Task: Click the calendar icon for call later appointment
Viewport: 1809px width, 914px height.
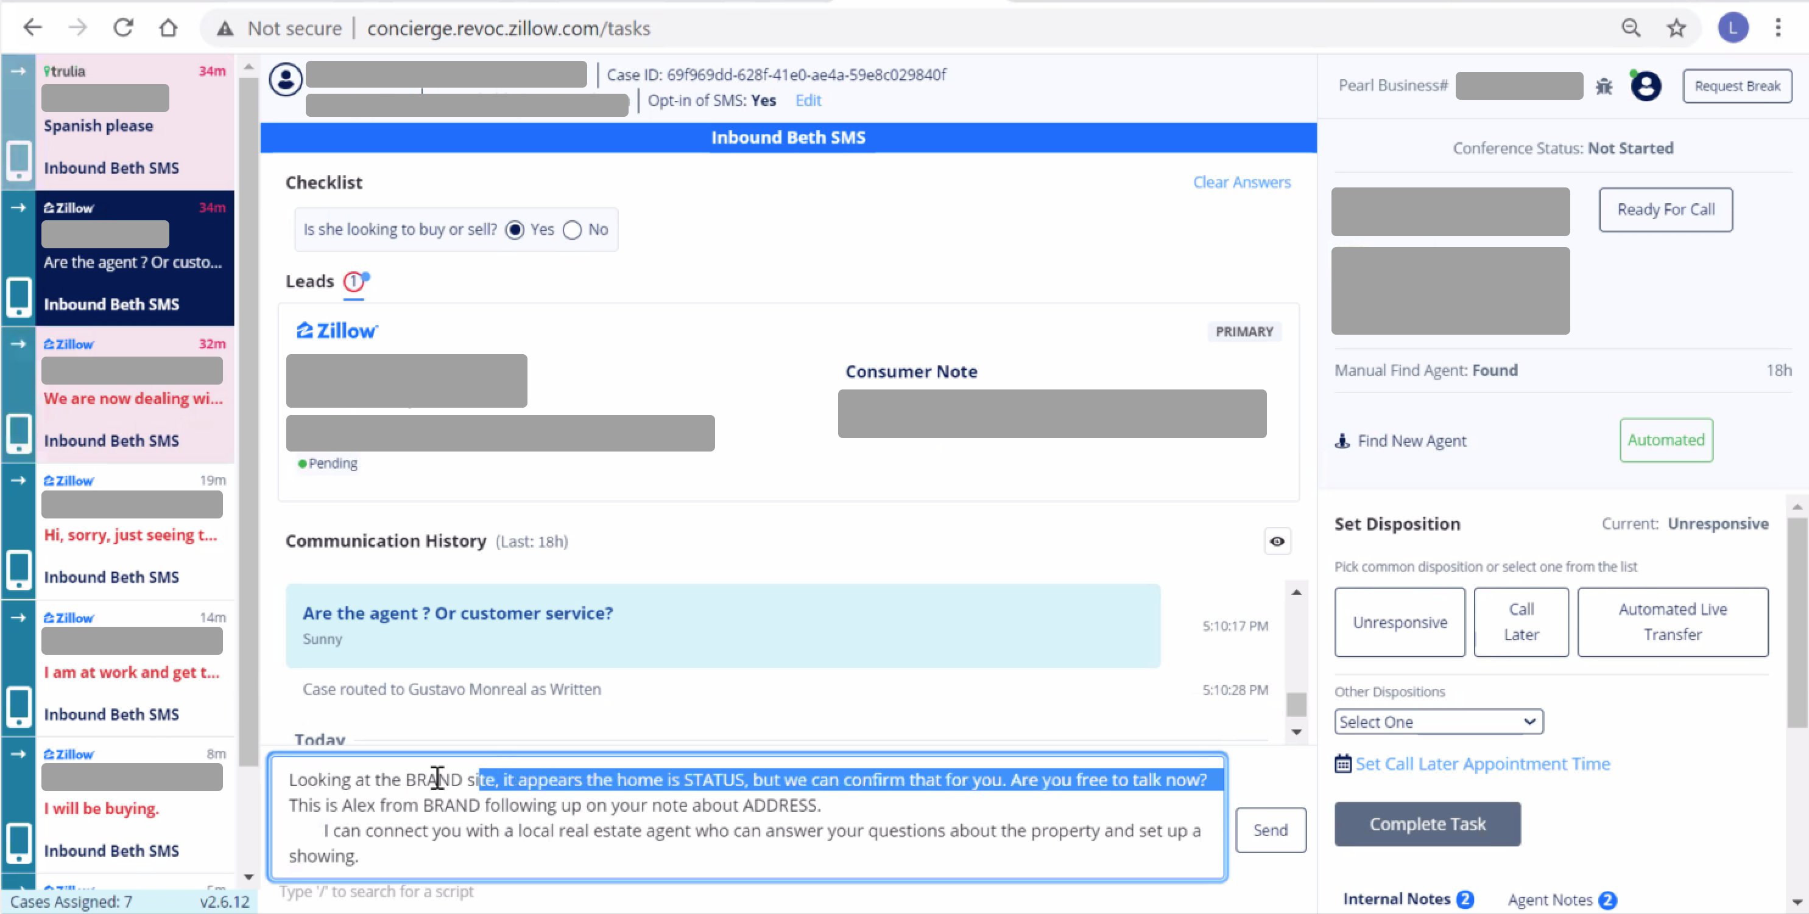Action: (1342, 763)
